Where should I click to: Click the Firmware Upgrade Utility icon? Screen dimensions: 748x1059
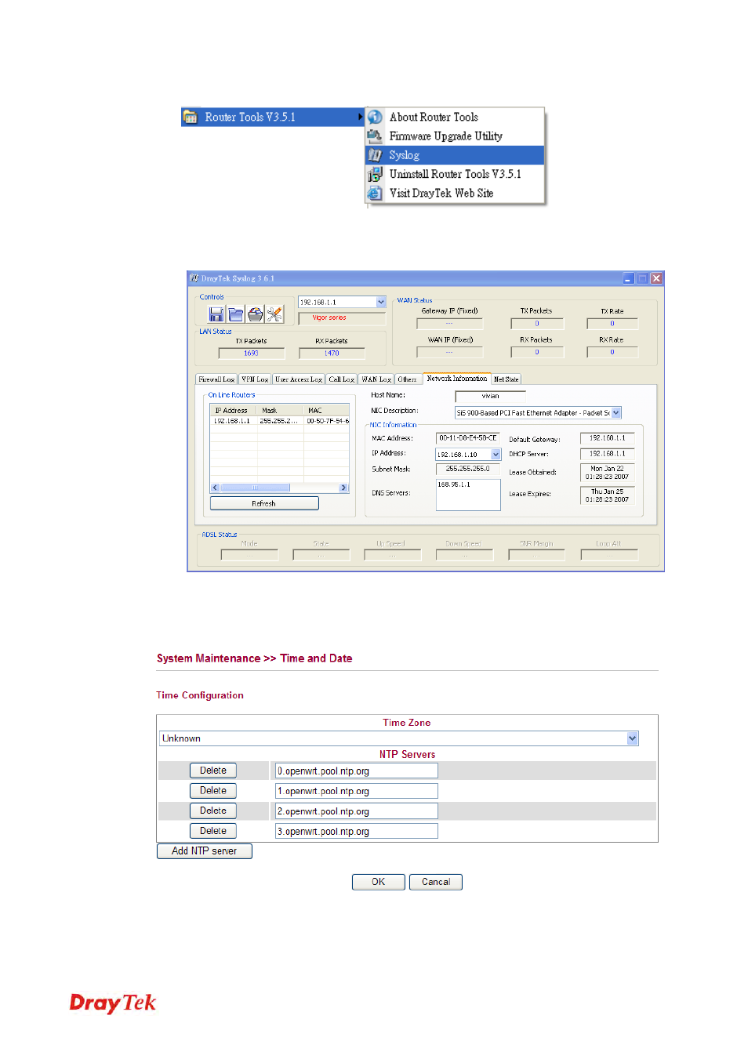[376, 136]
